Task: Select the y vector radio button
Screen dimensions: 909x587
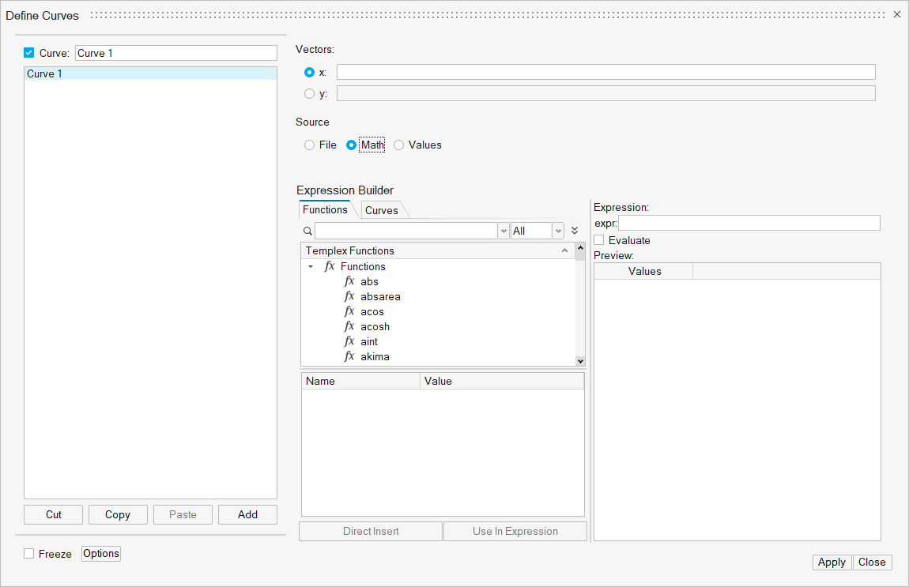Action: pos(309,94)
